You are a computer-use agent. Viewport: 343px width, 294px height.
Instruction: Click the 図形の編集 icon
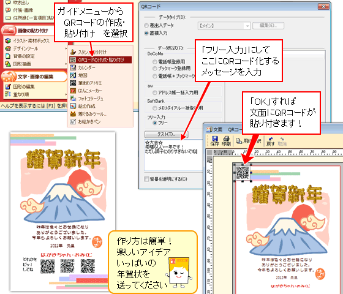(8, 86)
